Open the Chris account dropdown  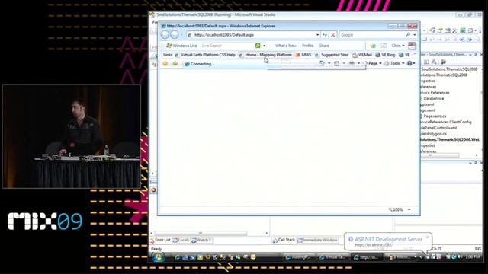(x=398, y=46)
